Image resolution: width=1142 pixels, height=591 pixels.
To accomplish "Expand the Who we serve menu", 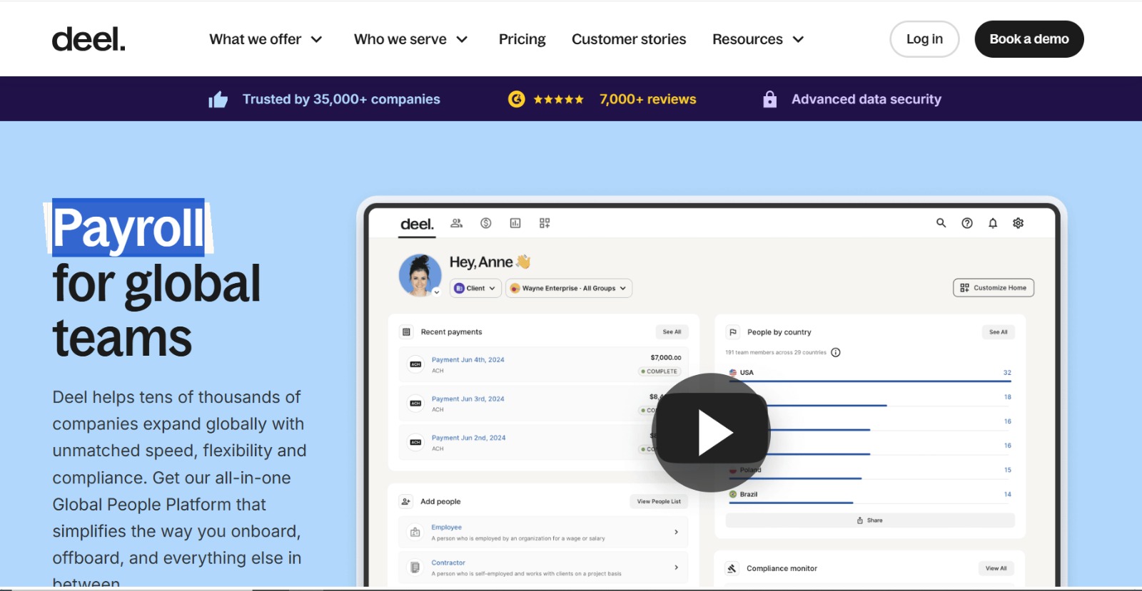I will 411,39.
